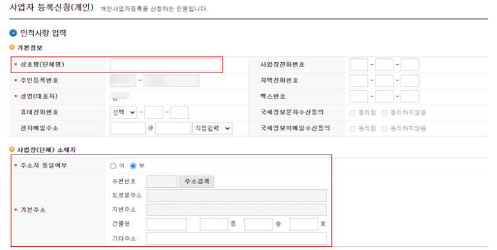Viewport: 497px width, 250px height.
Task: Click the 자택전화번호 middle field
Action: pos(384,81)
